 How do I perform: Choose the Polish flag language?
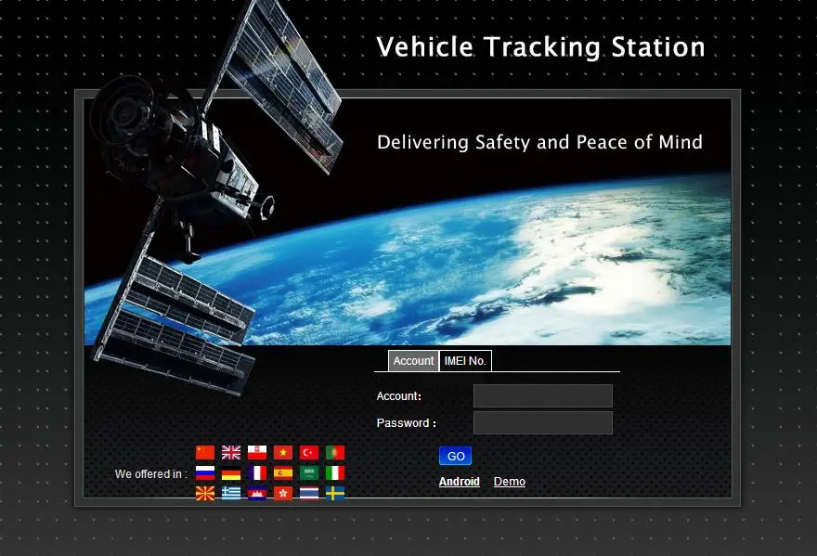[257, 452]
